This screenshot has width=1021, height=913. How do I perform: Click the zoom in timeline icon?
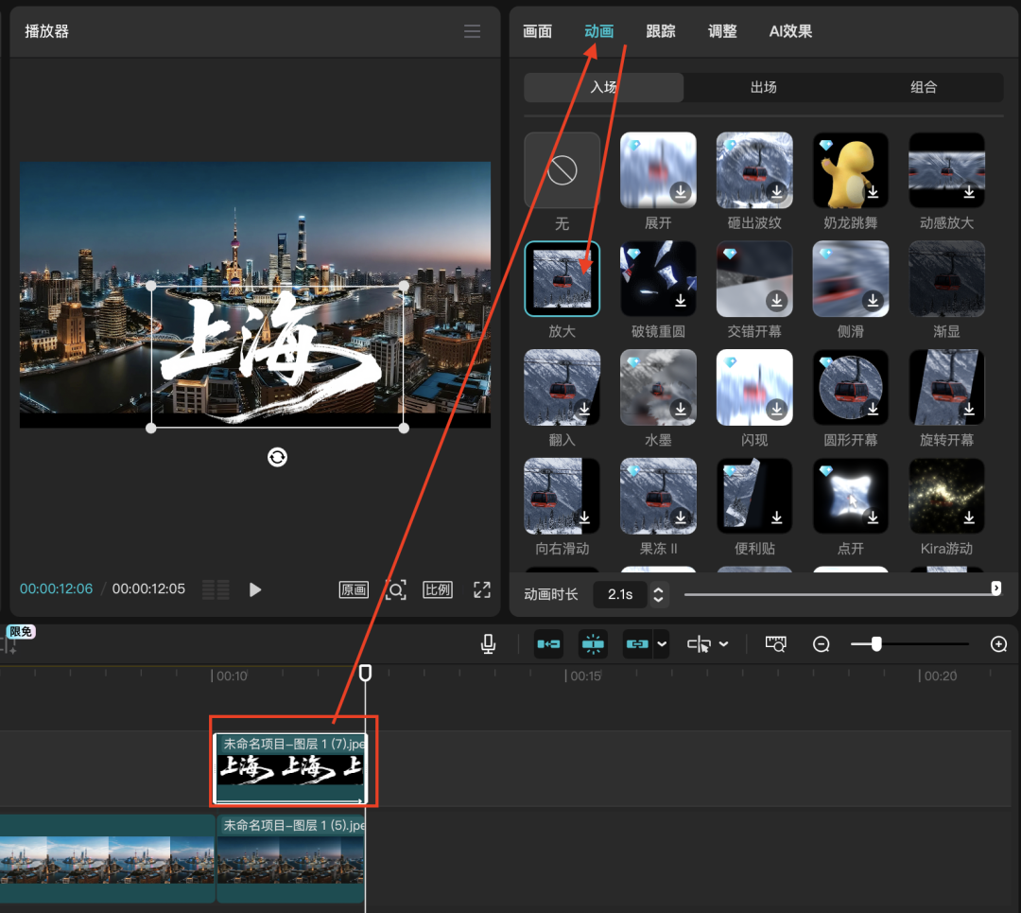[x=998, y=644]
